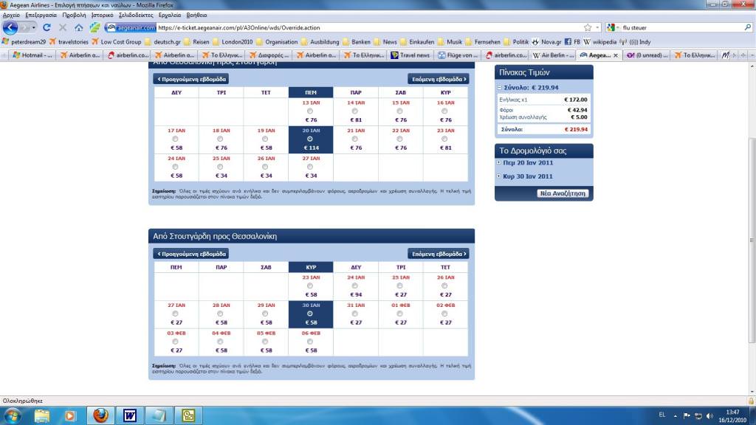The height and width of the screenshot is (425, 756).
Task: Select the 24 ΙΑΝ return flight for €94
Action: click(355, 286)
